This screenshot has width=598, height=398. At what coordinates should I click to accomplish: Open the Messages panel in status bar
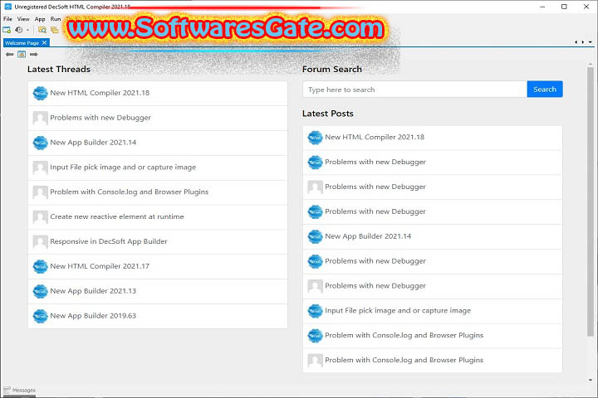point(19,390)
